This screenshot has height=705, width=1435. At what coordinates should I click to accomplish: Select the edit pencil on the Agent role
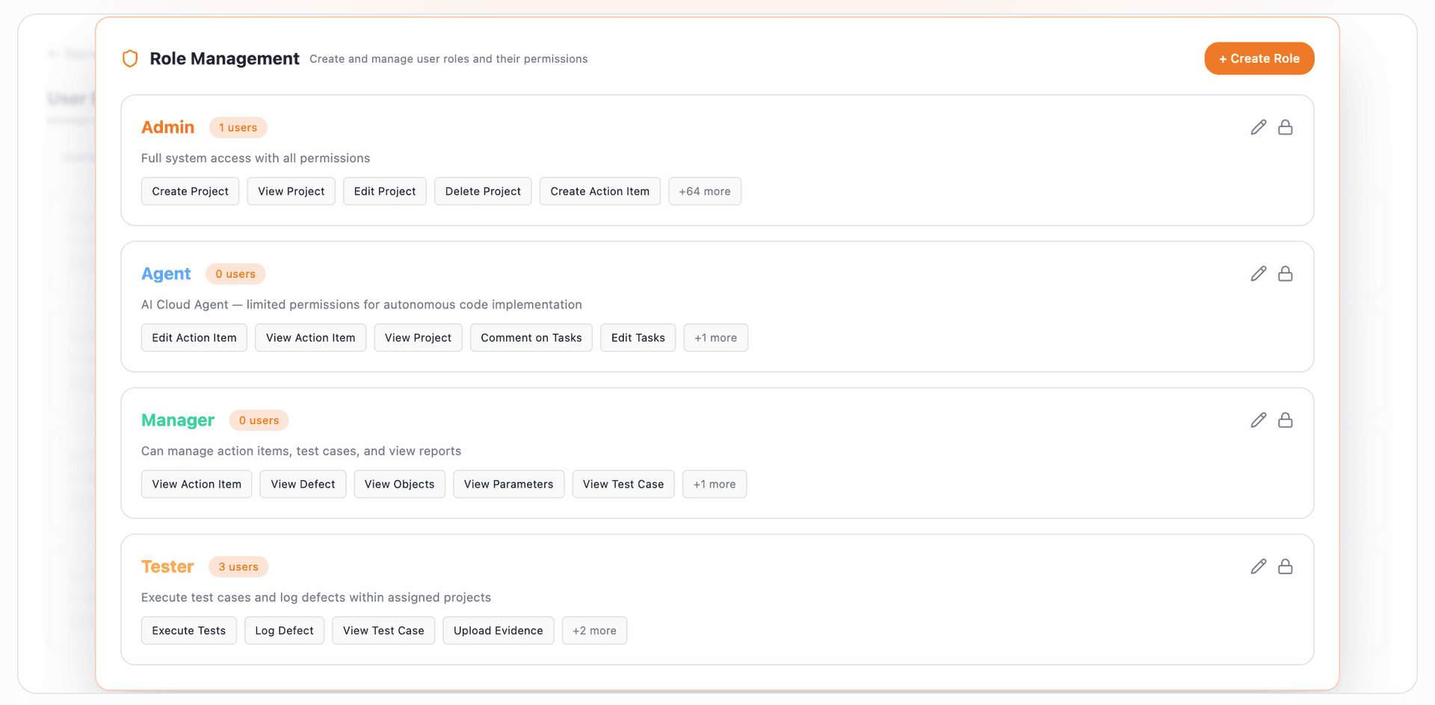[x=1259, y=273]
